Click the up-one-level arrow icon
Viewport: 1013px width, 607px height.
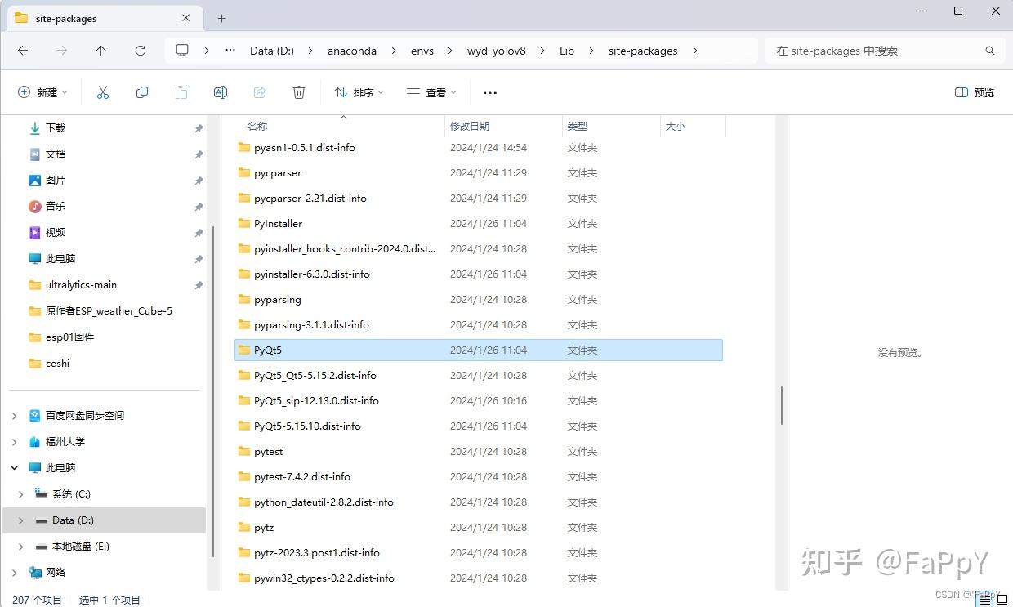pyautogui.click(x=100, y=51)
